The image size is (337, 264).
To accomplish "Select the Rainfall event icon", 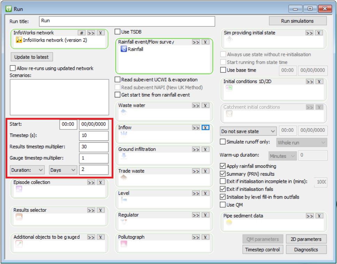I will (123, 49).
